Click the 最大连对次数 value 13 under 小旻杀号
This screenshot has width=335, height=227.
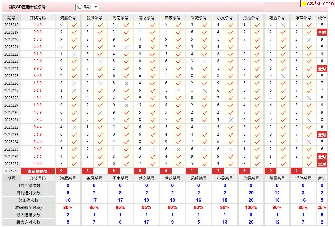pyautogui.click(x=225, y=222)
